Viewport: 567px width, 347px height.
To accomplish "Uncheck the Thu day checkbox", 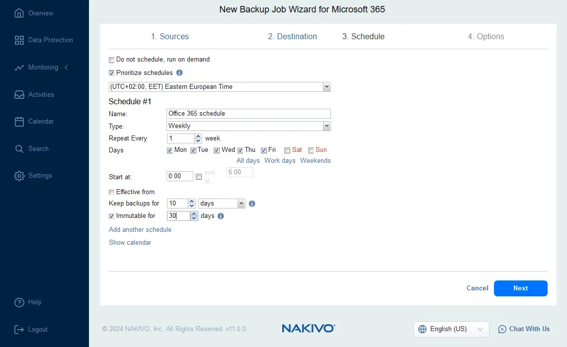I will click(x=240, y=150).
